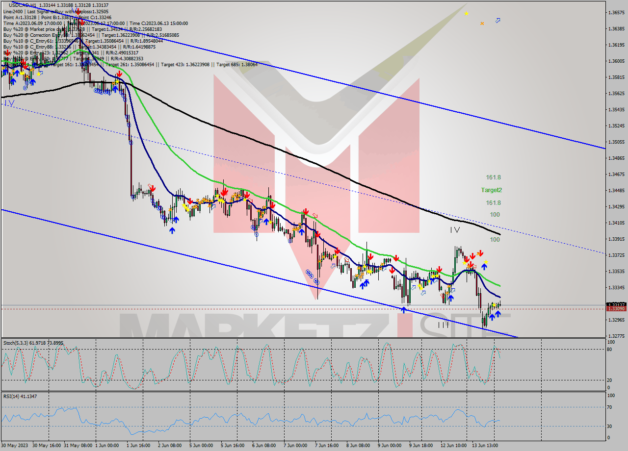Click the '31 May 08:00' time axis label
Screen dimensions: 628x451
coord(78,446)
